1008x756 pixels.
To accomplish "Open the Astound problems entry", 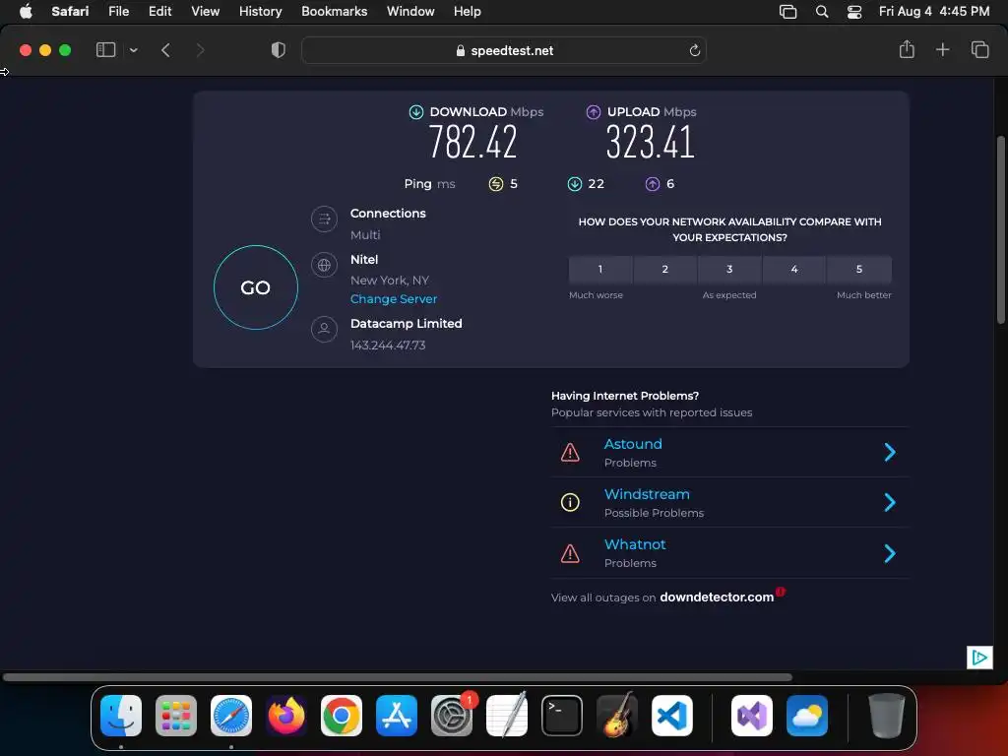I will coord(729,453).
